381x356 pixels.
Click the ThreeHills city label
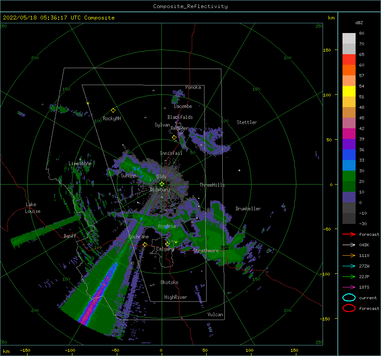pyautogui.click(x=212, y=185)
